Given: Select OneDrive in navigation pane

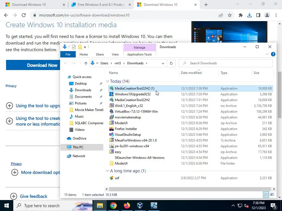Looking at the screenshot, I should click(x=79, y=138).
